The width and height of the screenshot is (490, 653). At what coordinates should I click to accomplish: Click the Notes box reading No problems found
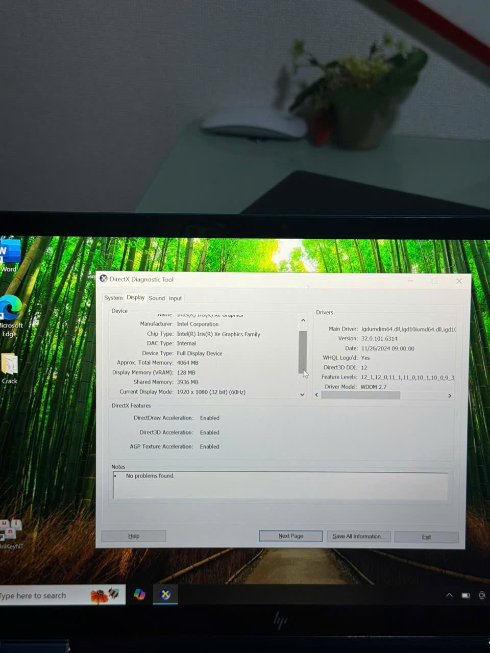coord(280,485)
